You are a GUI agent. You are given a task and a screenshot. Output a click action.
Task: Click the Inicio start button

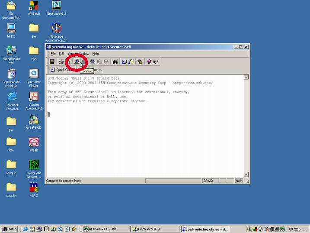coord(9,229)
